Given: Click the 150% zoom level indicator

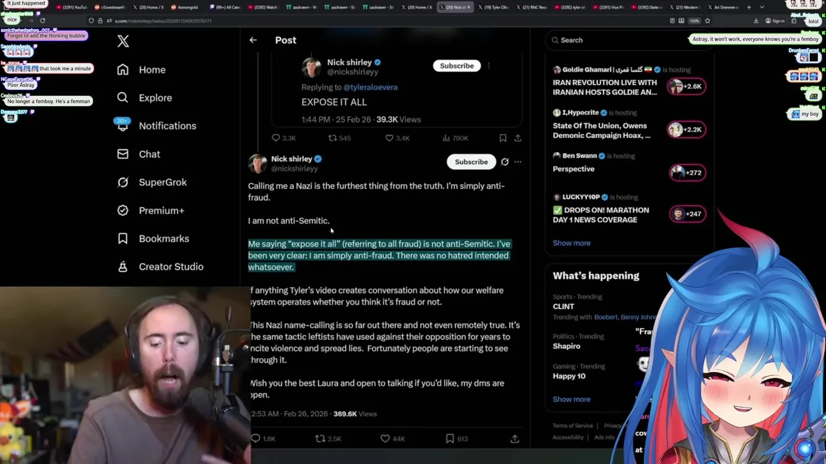Looking at the screenshot, I should point(694,21).
